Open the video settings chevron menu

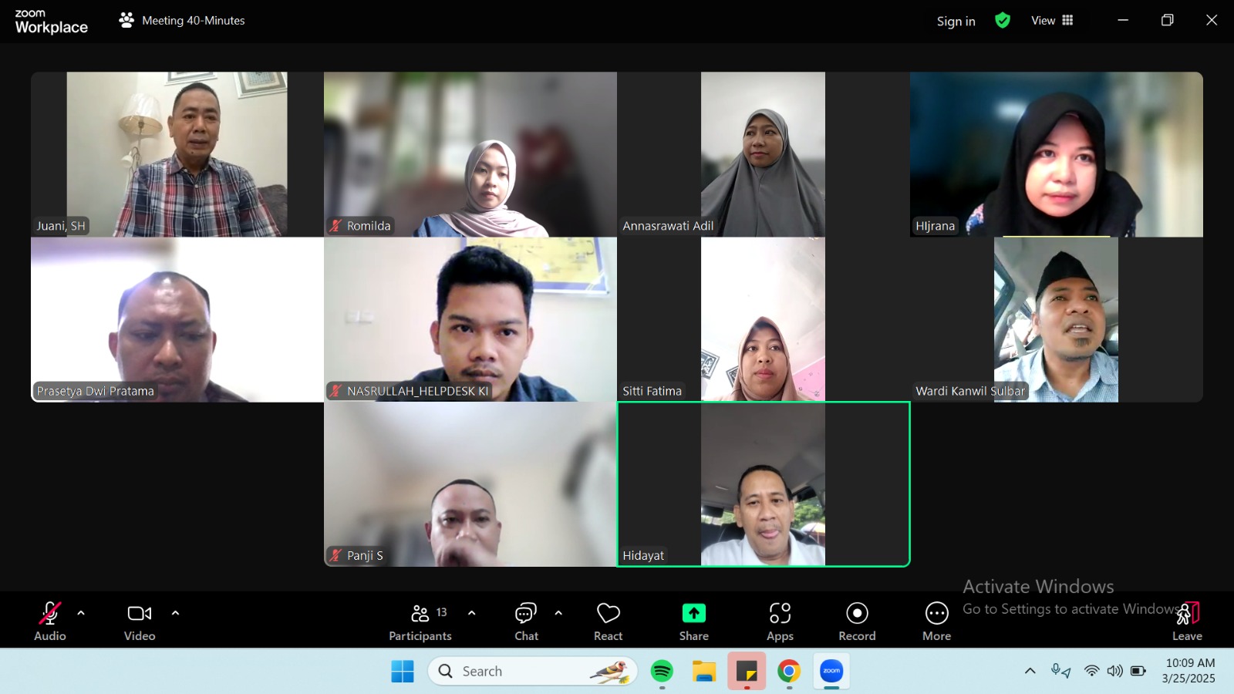tap(175, 614)
